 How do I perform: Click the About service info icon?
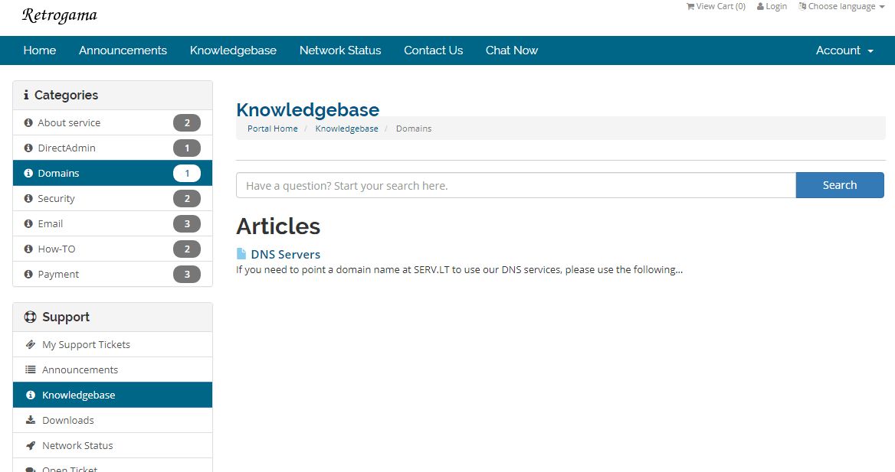click(x=28, y=122)
